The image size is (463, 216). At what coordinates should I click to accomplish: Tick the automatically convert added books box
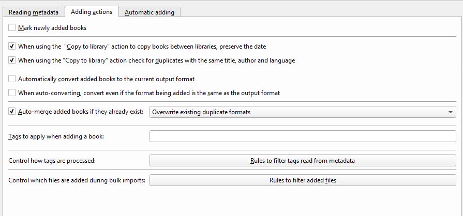(x=12, y=79)
